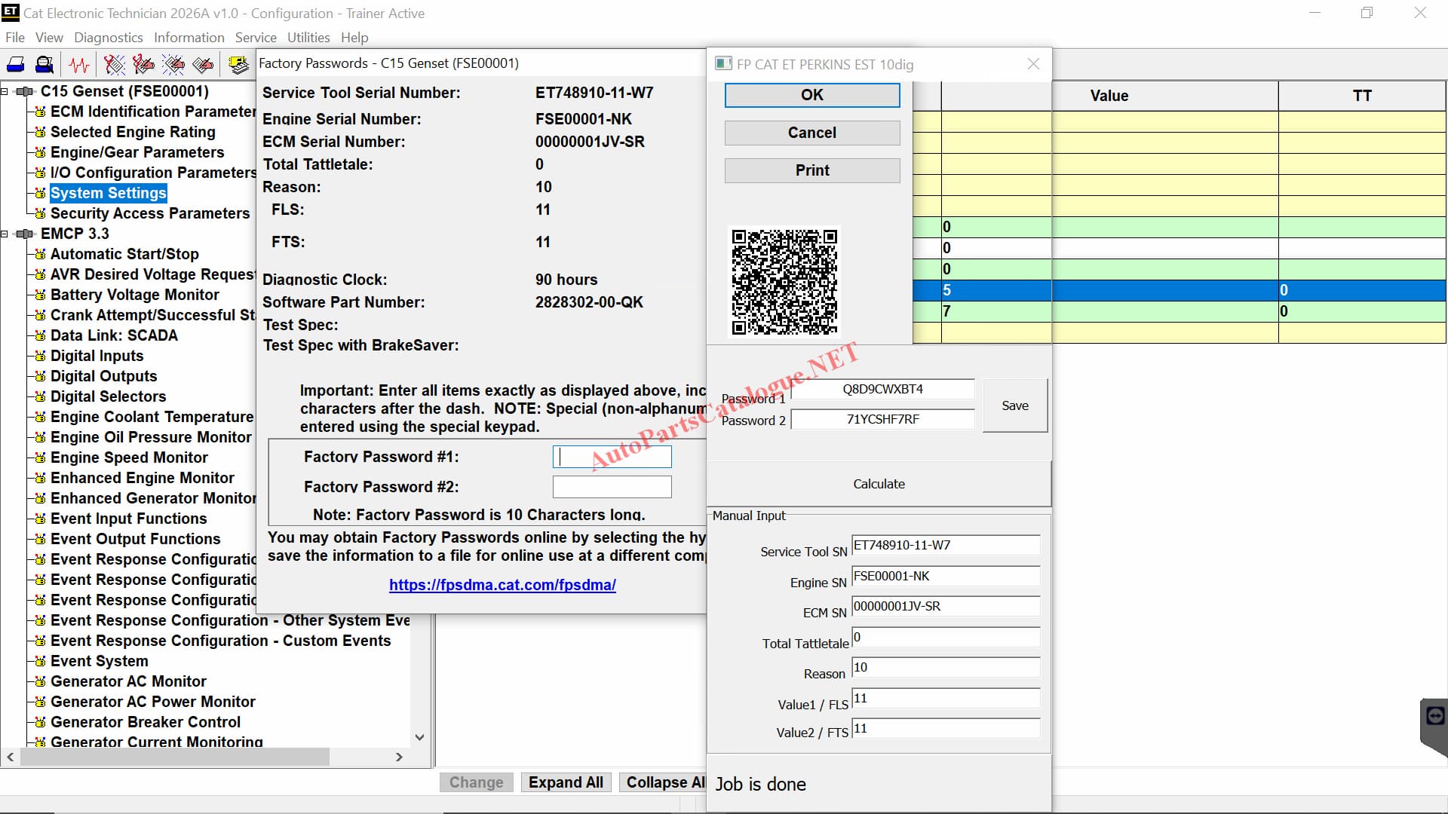Screen dimensions: 1448x814
Task: Click Logged Event Codes icon
Action: click(202, 65)
